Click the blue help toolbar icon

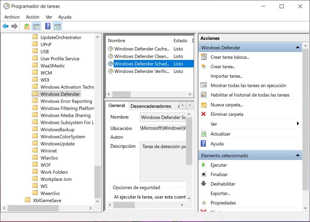click(48, 26)
